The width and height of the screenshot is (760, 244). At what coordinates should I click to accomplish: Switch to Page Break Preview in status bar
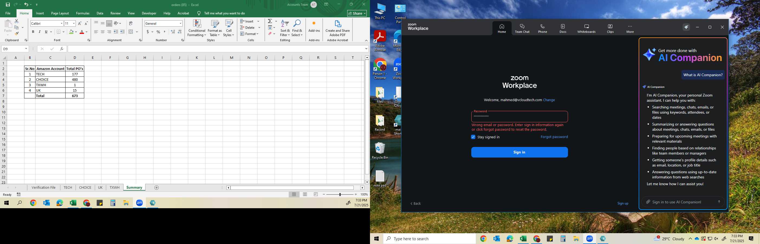pos(316,194)
